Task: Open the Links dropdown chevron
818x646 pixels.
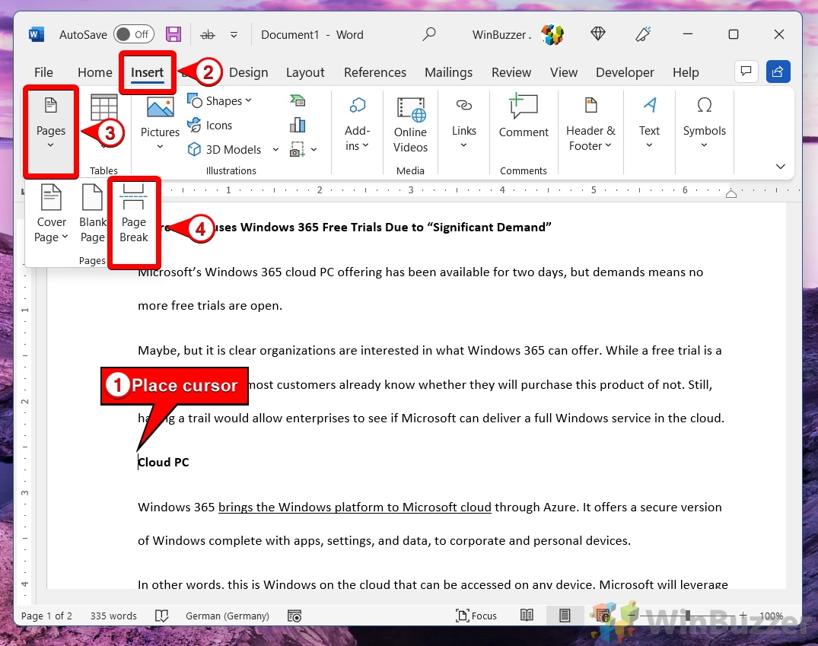Action: (x=464, y=144)
